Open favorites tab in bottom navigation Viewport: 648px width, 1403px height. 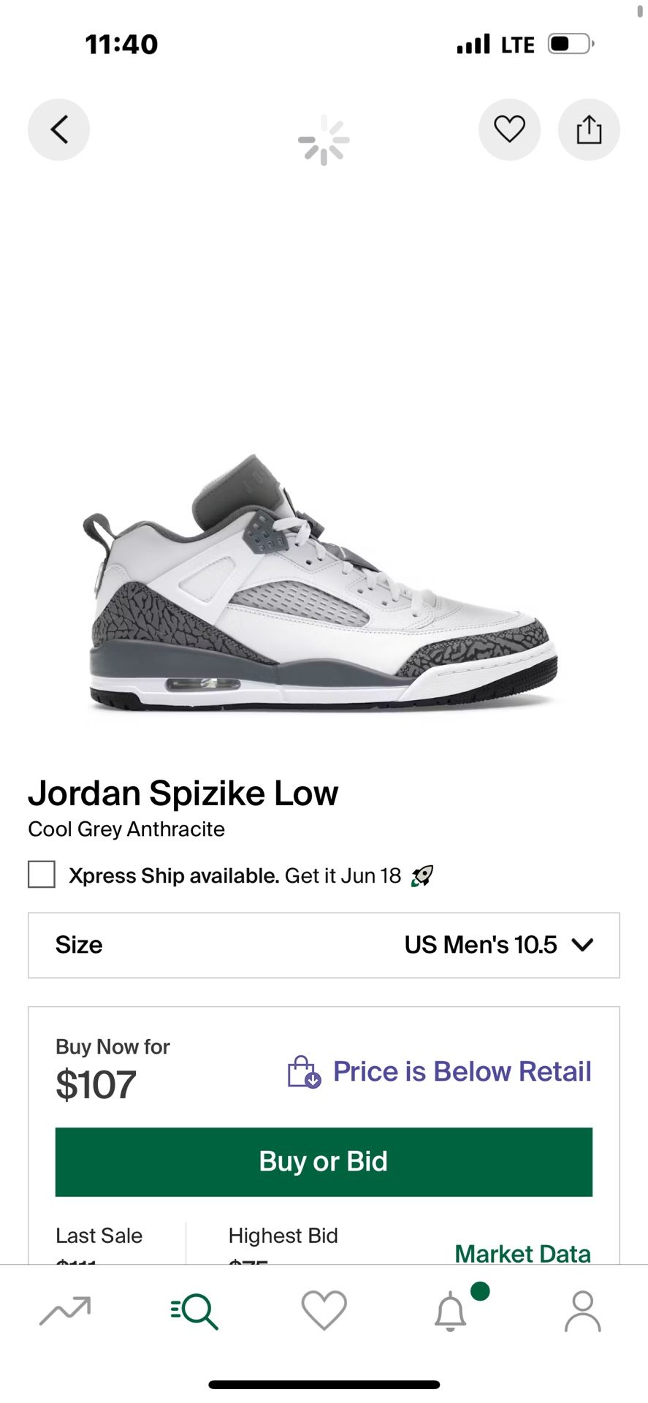[324, 1311]
